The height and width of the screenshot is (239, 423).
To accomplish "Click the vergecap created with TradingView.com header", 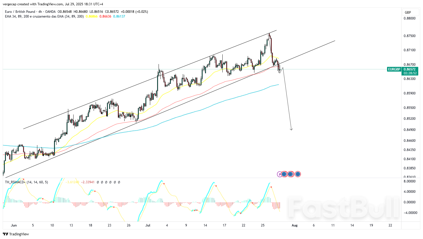I will pos(53,4).
